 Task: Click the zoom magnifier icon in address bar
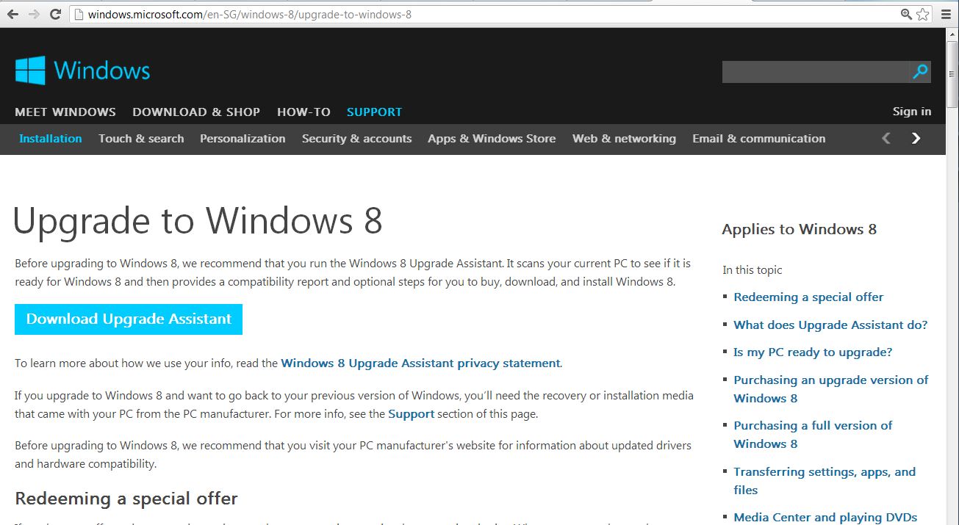906,14
